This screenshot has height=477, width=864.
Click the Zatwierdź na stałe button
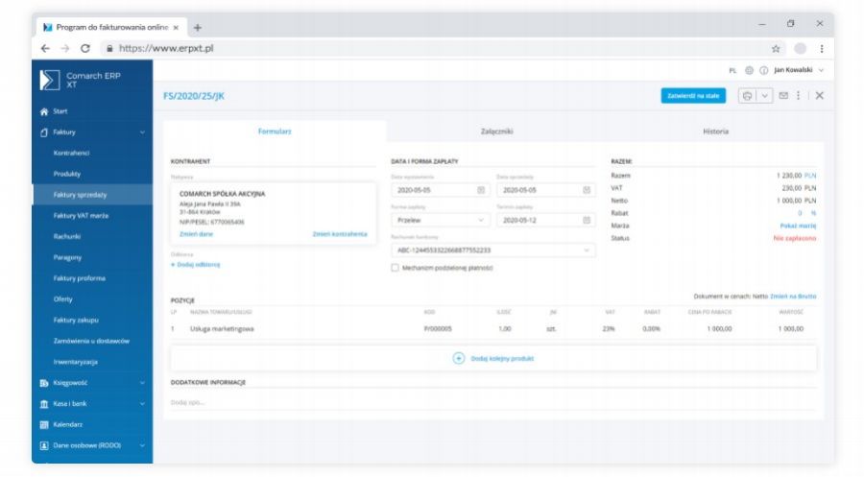693,96
